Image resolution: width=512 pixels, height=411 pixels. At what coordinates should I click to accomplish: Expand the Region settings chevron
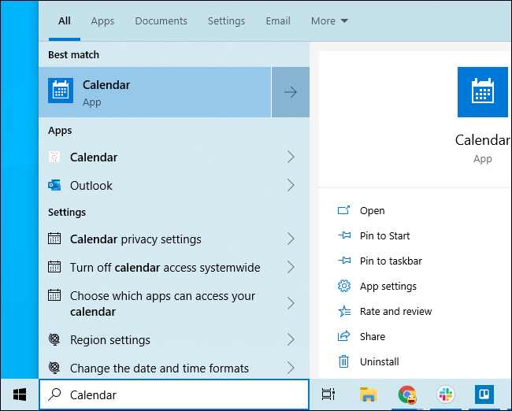pos(291,339)
